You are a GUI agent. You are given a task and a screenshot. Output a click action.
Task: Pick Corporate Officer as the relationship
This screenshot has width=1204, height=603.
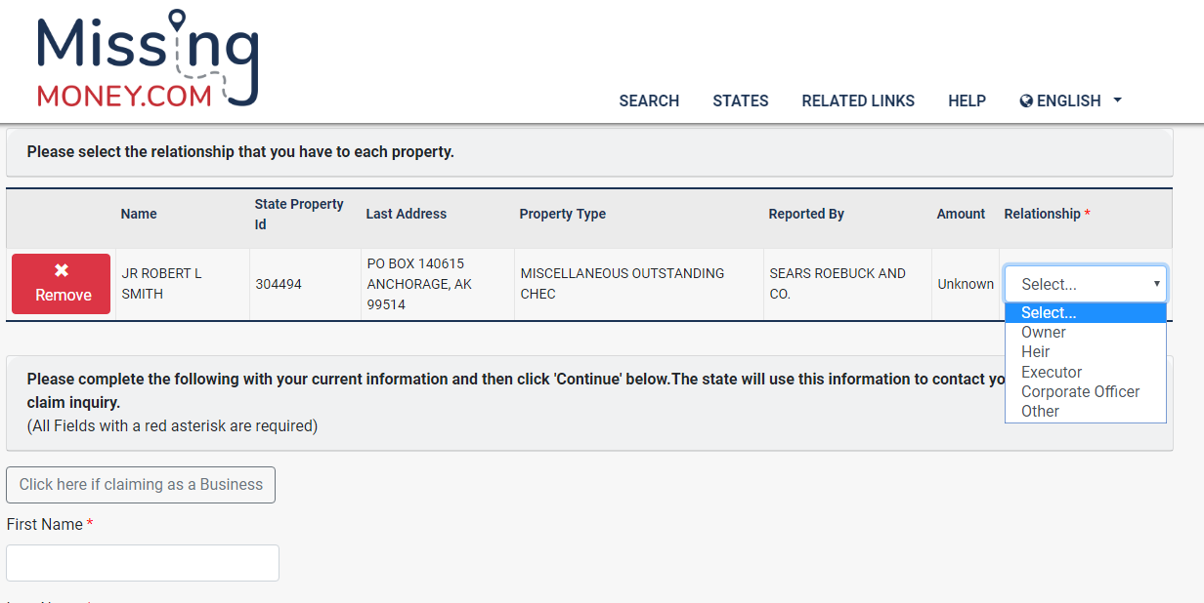[x=1080, y=391]
